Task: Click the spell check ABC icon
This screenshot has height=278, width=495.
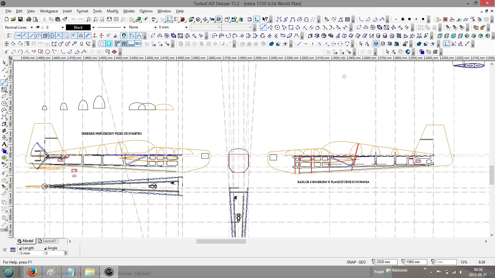Action: click(x=154, y=19)
